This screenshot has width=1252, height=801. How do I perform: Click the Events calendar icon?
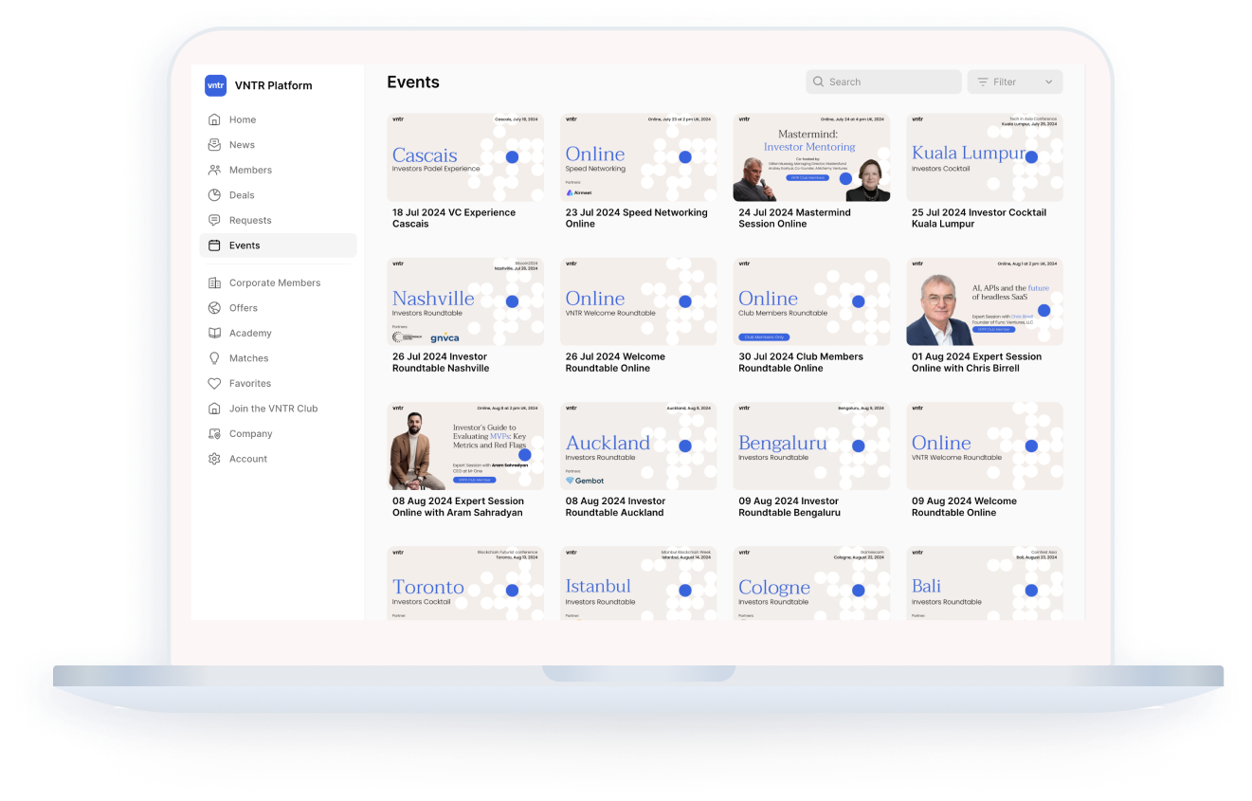(x=214, y=246)
